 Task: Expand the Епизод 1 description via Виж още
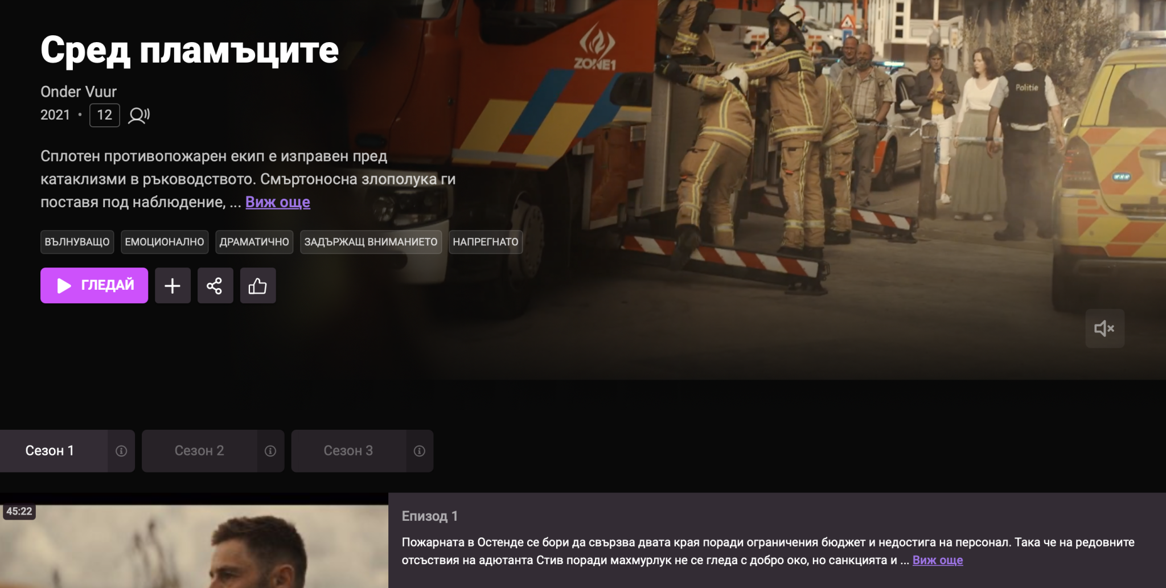[x=938, y=560]
